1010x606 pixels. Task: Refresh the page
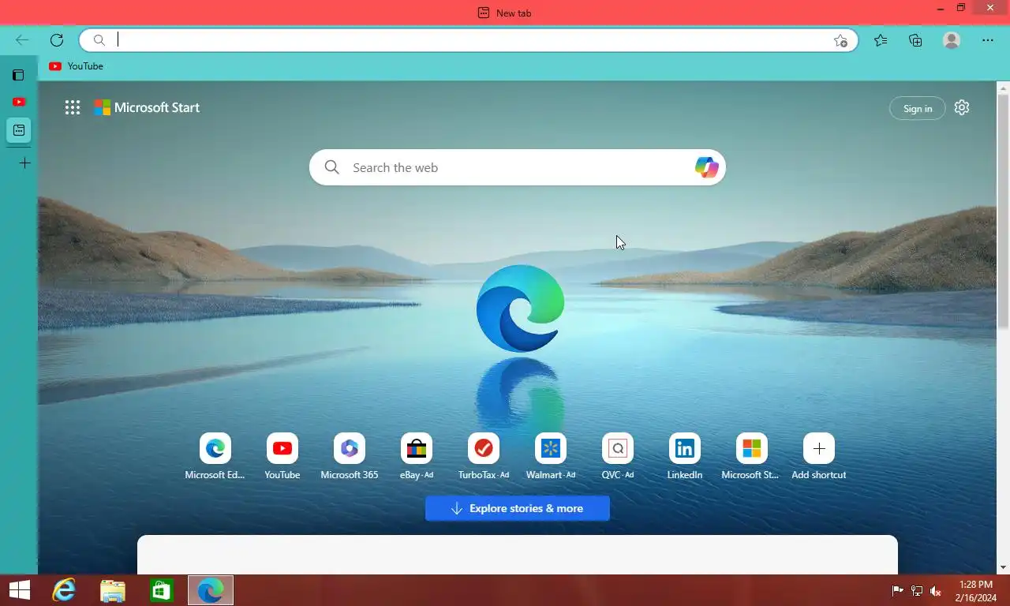point(57,40)
